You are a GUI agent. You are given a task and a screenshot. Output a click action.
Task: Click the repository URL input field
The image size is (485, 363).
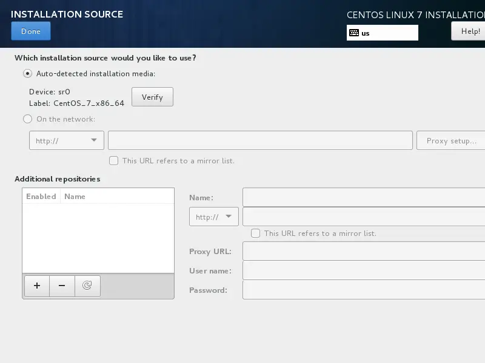[364, 217]
